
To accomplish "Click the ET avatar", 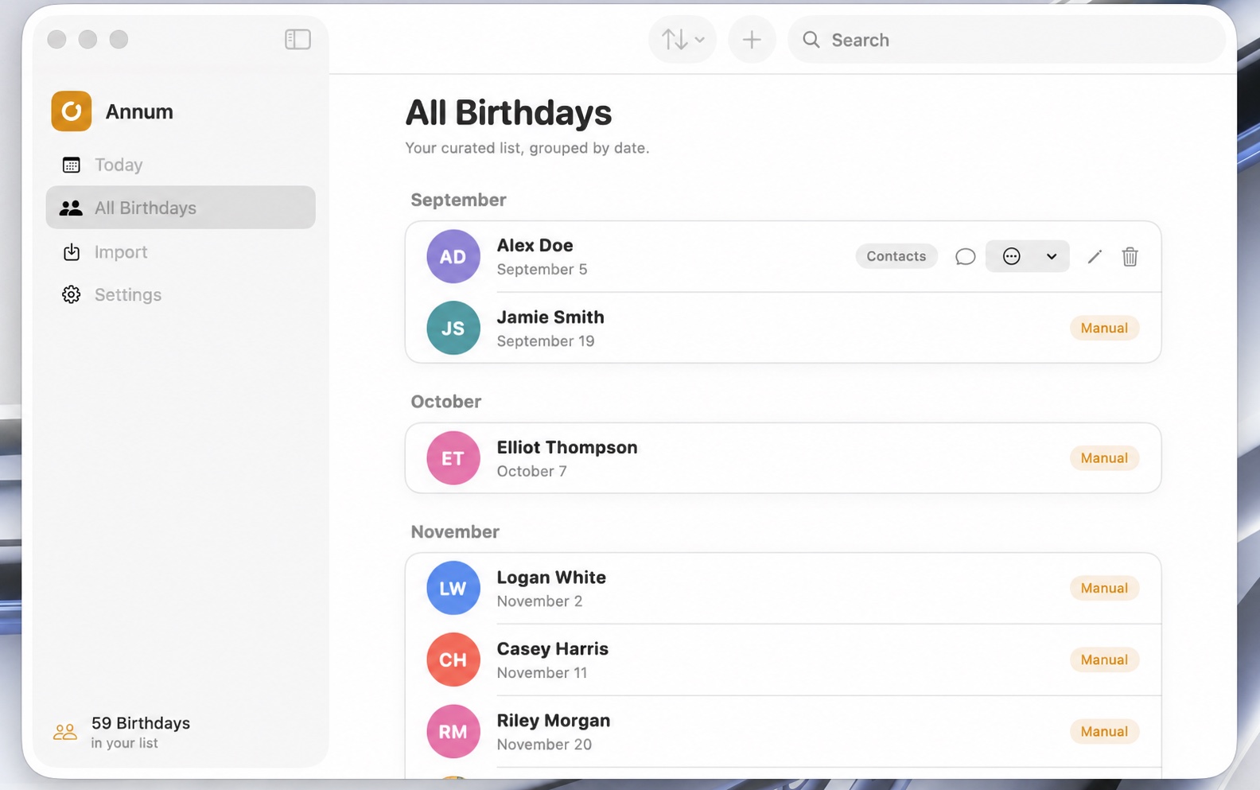I will click(x=453, y=458).
